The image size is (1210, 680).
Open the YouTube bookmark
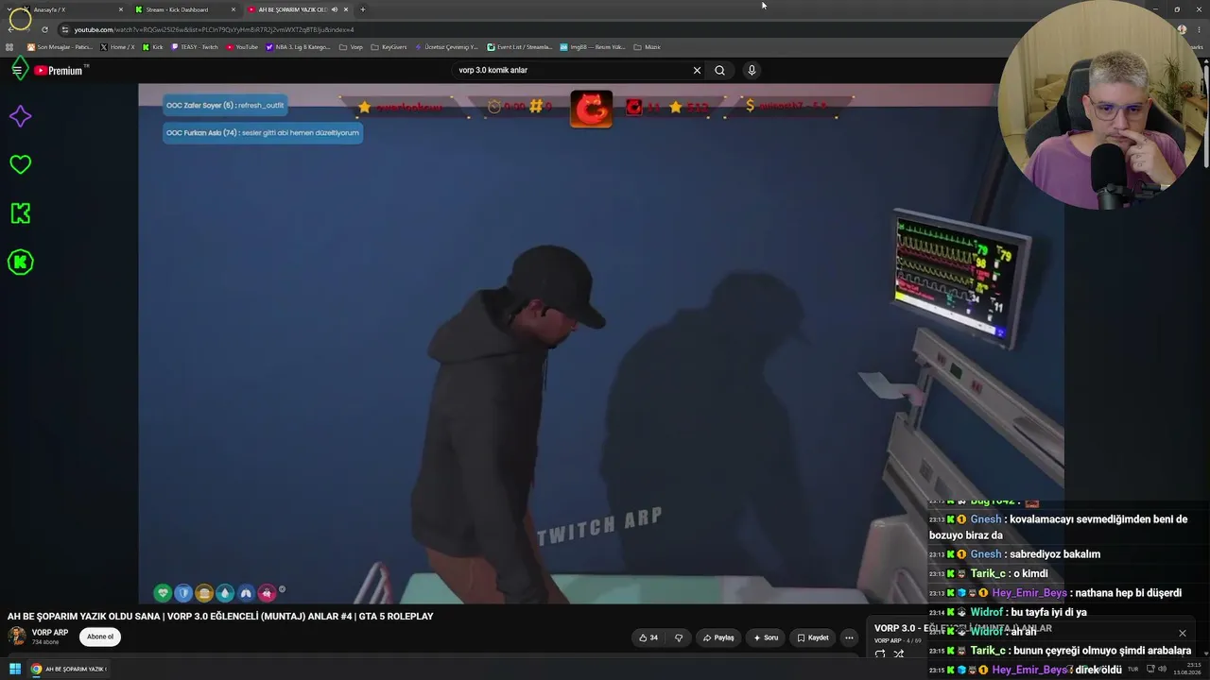point(242,46)
